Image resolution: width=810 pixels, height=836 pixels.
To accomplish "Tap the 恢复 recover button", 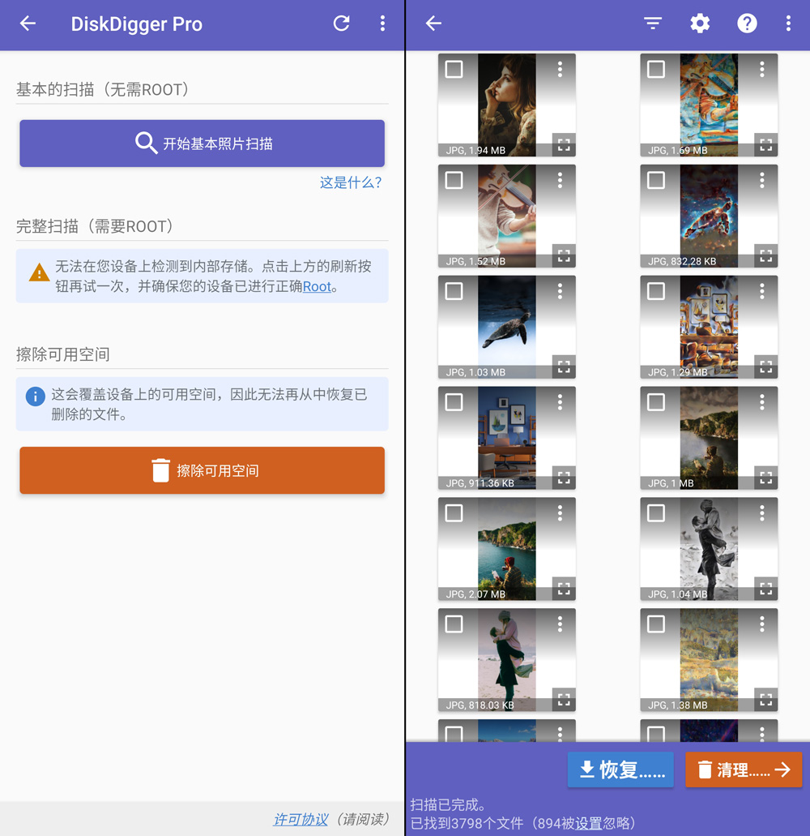I will [x=620, y=770].
